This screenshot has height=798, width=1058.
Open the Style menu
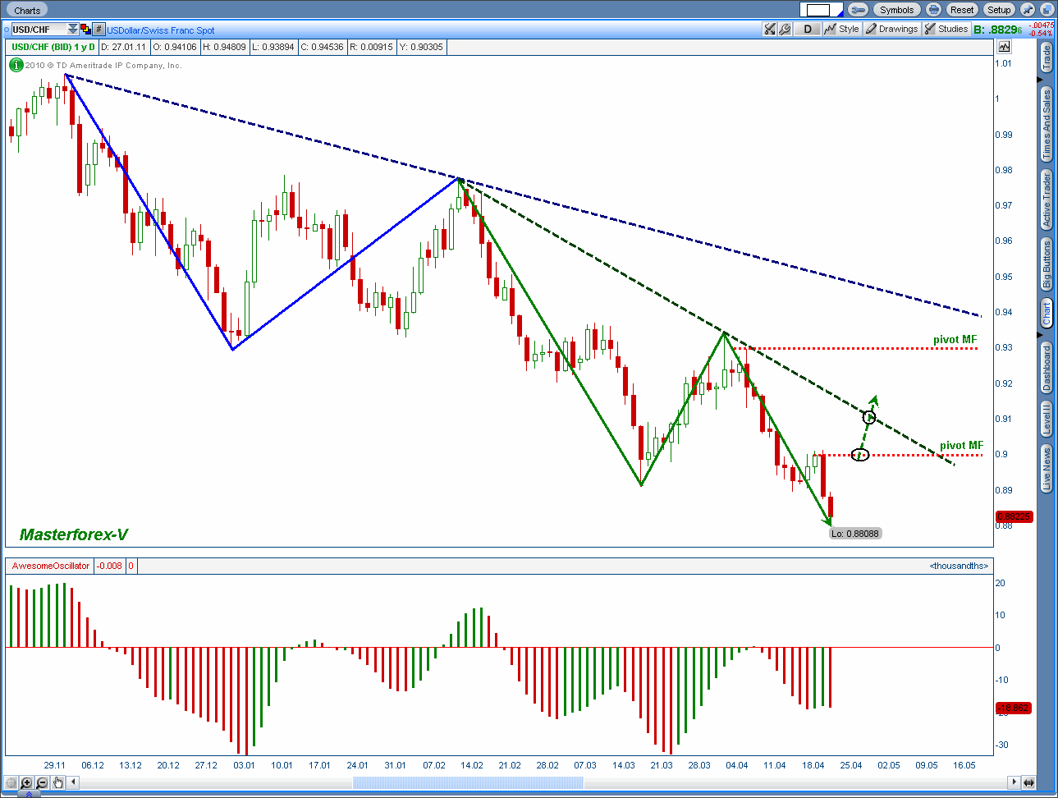tap(842, 29)
